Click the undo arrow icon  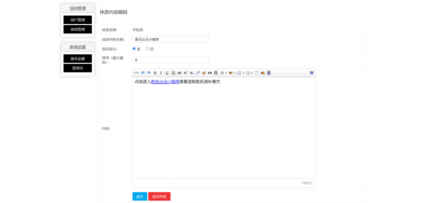(143, 73)
